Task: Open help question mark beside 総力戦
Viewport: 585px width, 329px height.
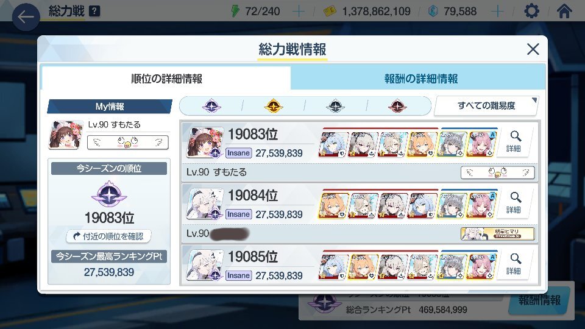Action: (95, 11)
